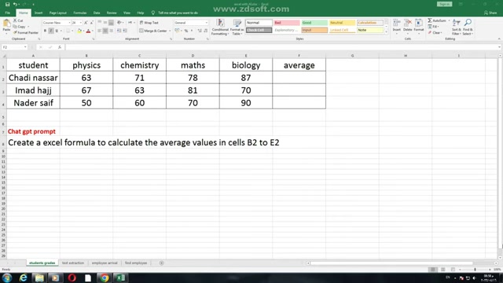503x283 pixels.
Task: Switch to the text extraction sheet tab
Action: pyautogui.click(x=73, y=263)
